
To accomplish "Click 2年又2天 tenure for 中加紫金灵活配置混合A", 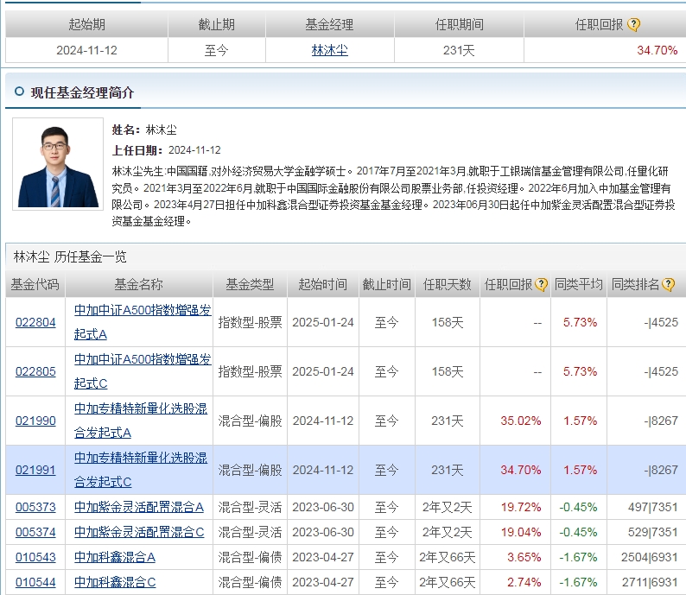I will [x=448, y=507].
